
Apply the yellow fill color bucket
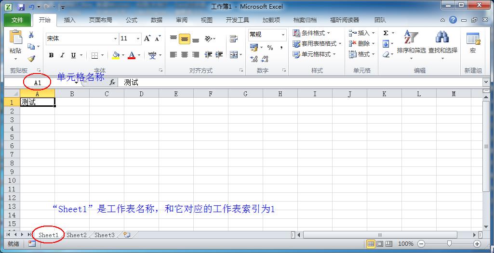(x=116, y=55)
